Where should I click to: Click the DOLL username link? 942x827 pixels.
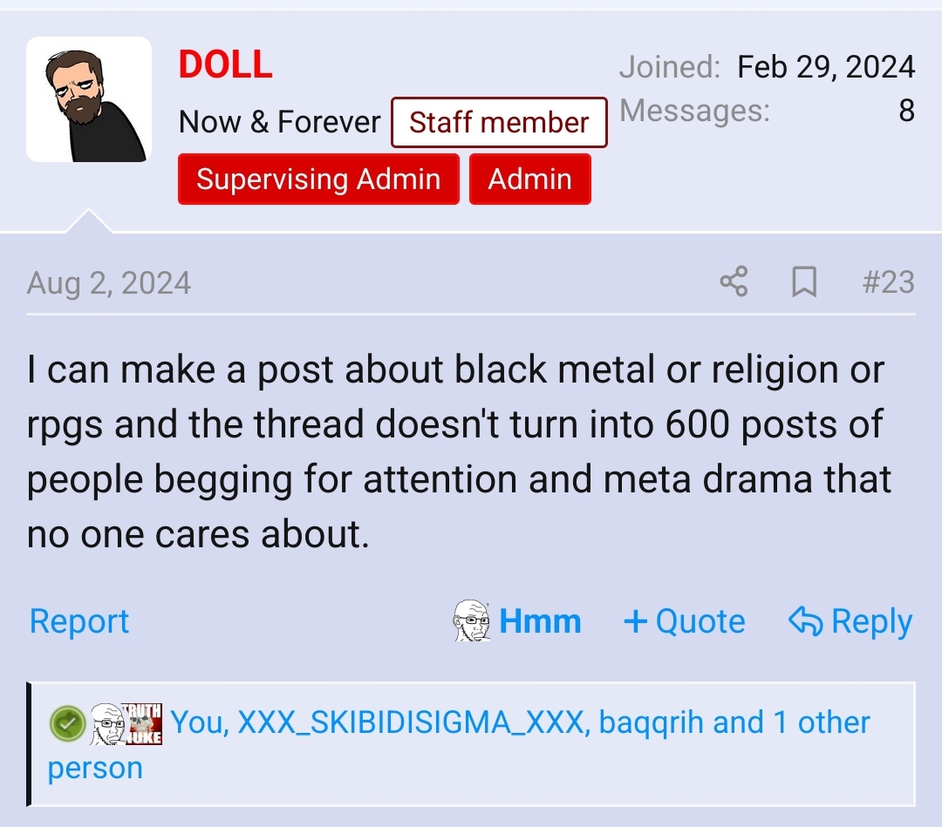225,64
